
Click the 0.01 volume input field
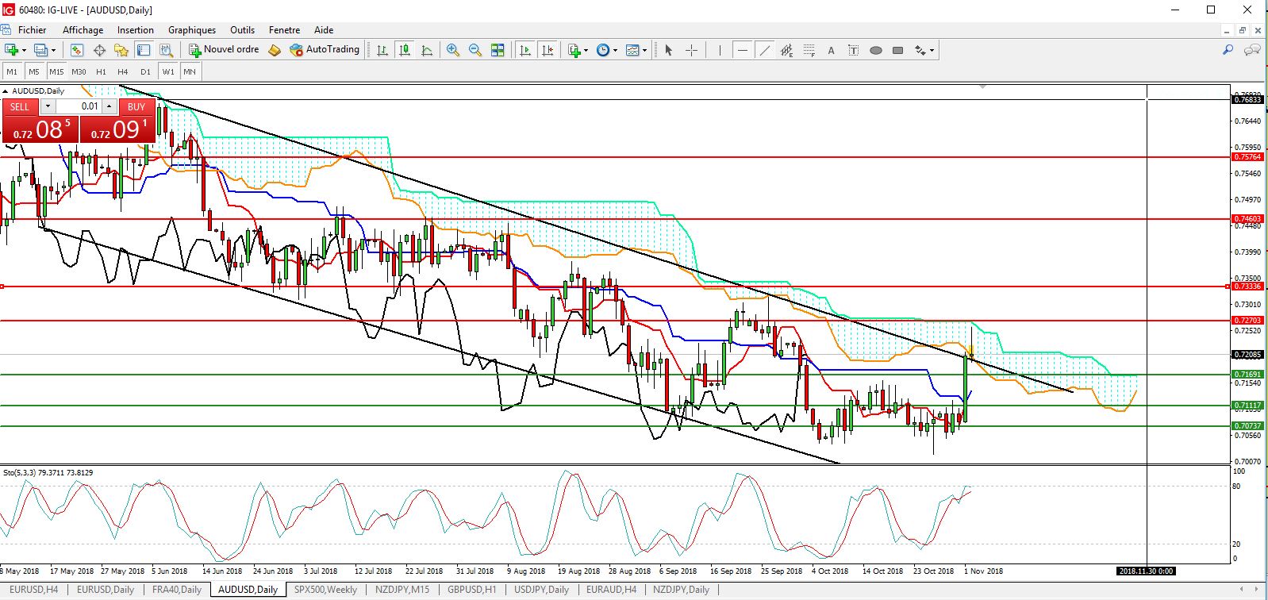(79, 106)
